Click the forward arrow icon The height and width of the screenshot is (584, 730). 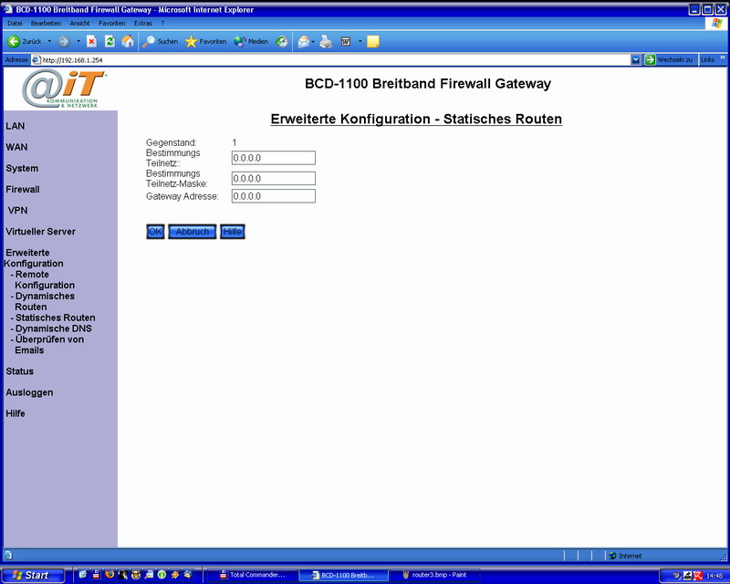(x=64, y=41)
